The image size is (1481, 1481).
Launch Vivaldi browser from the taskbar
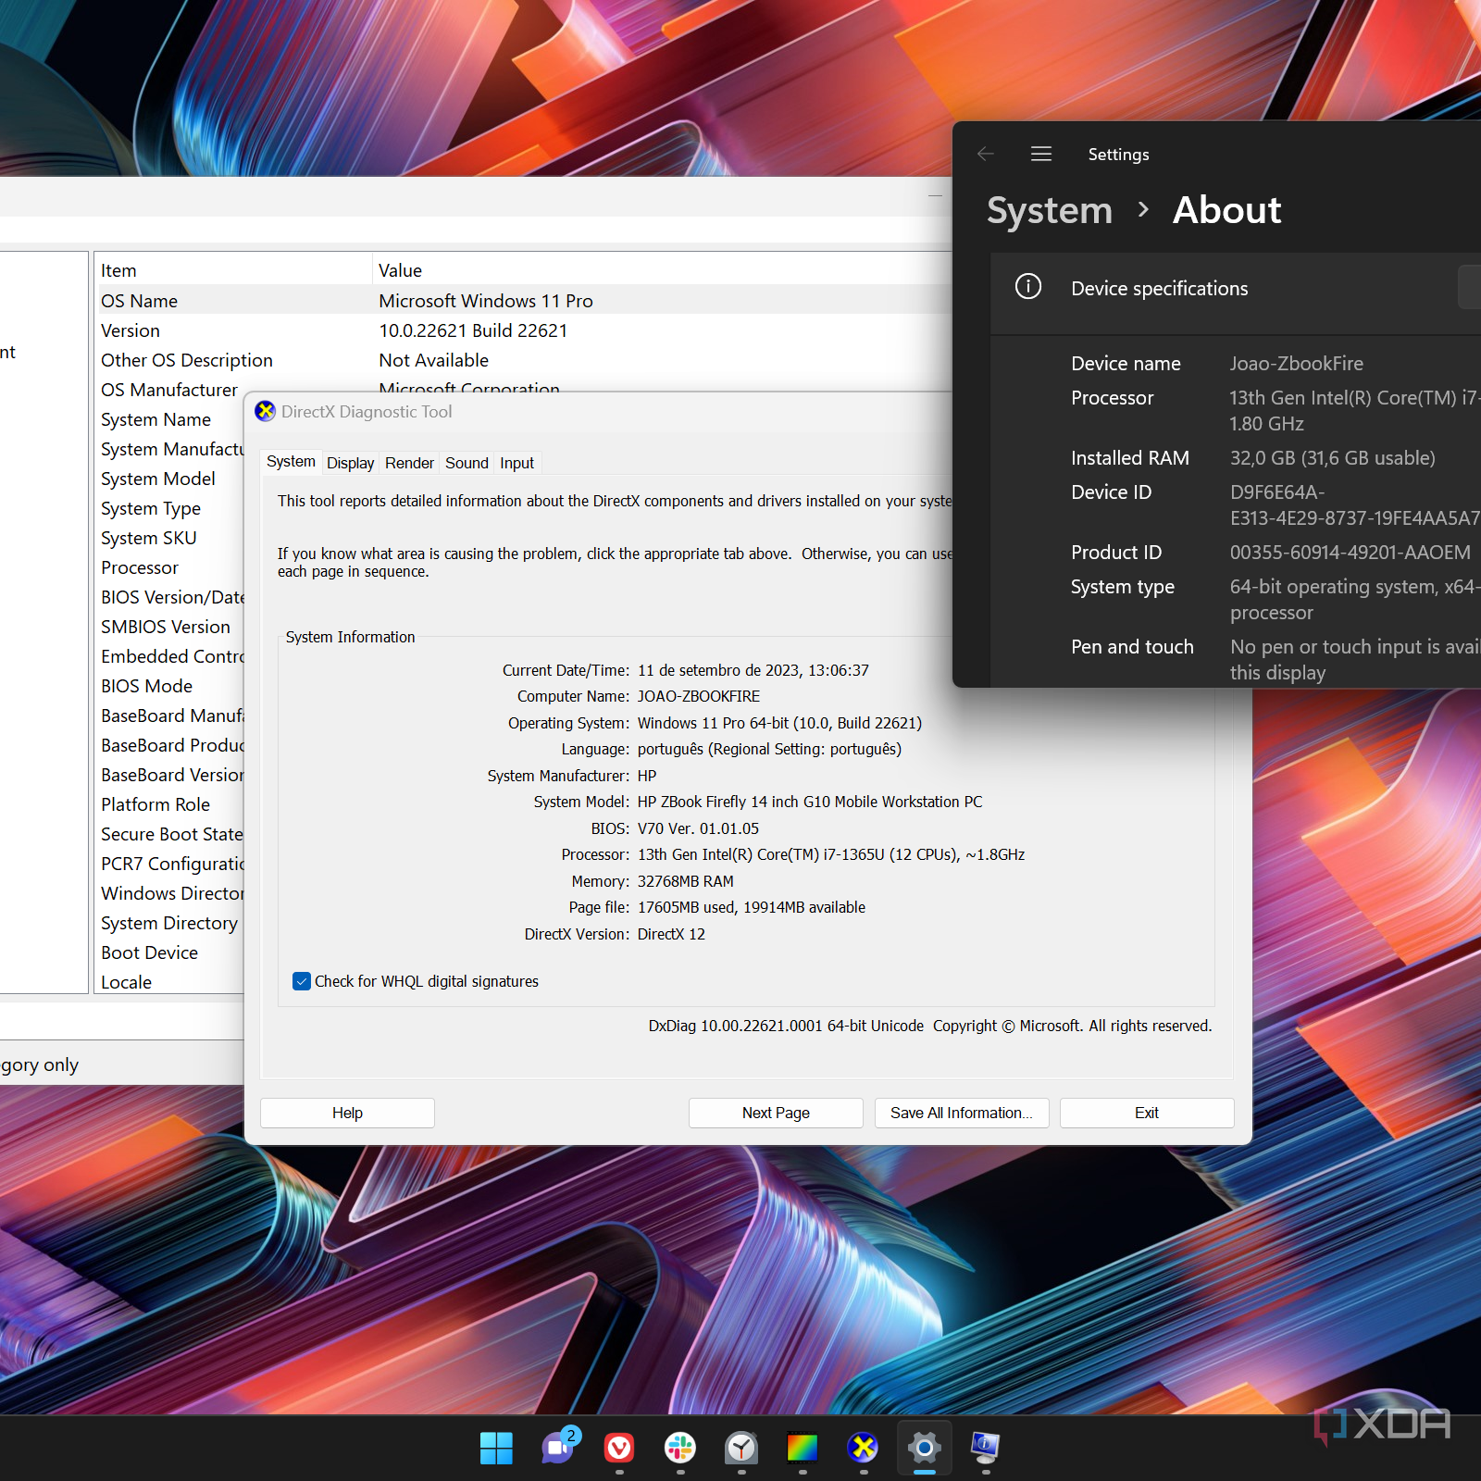tap(619, 1448)
